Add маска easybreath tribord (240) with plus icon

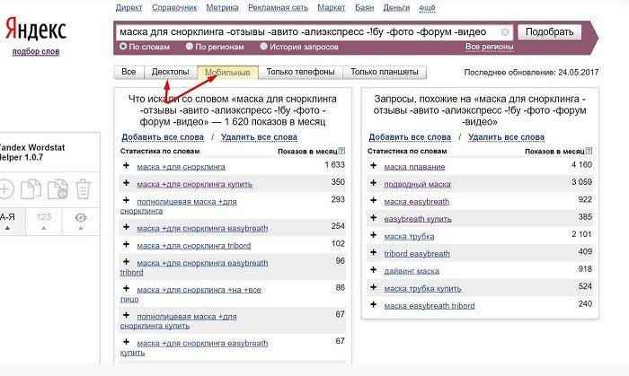coord(373,304)
